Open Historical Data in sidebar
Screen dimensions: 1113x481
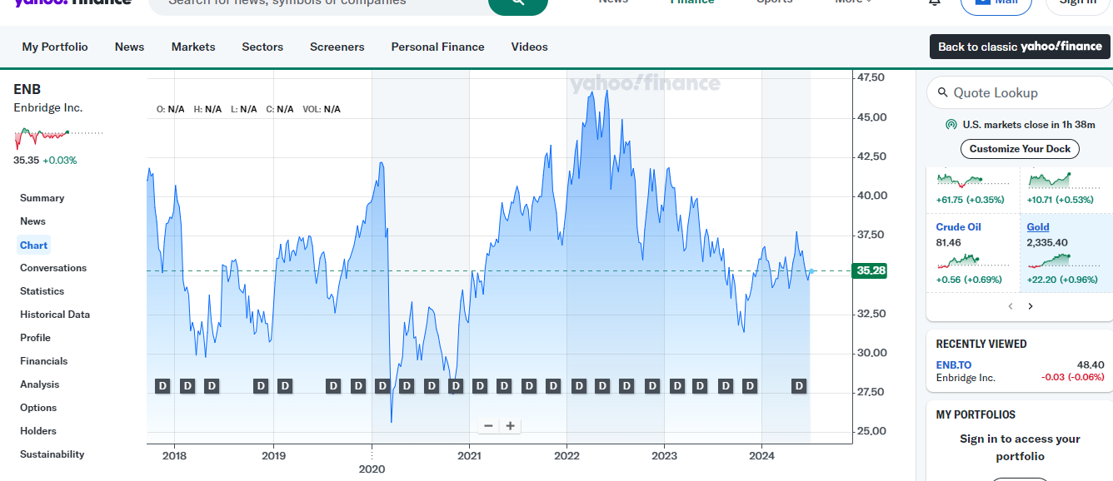(55, 315)
